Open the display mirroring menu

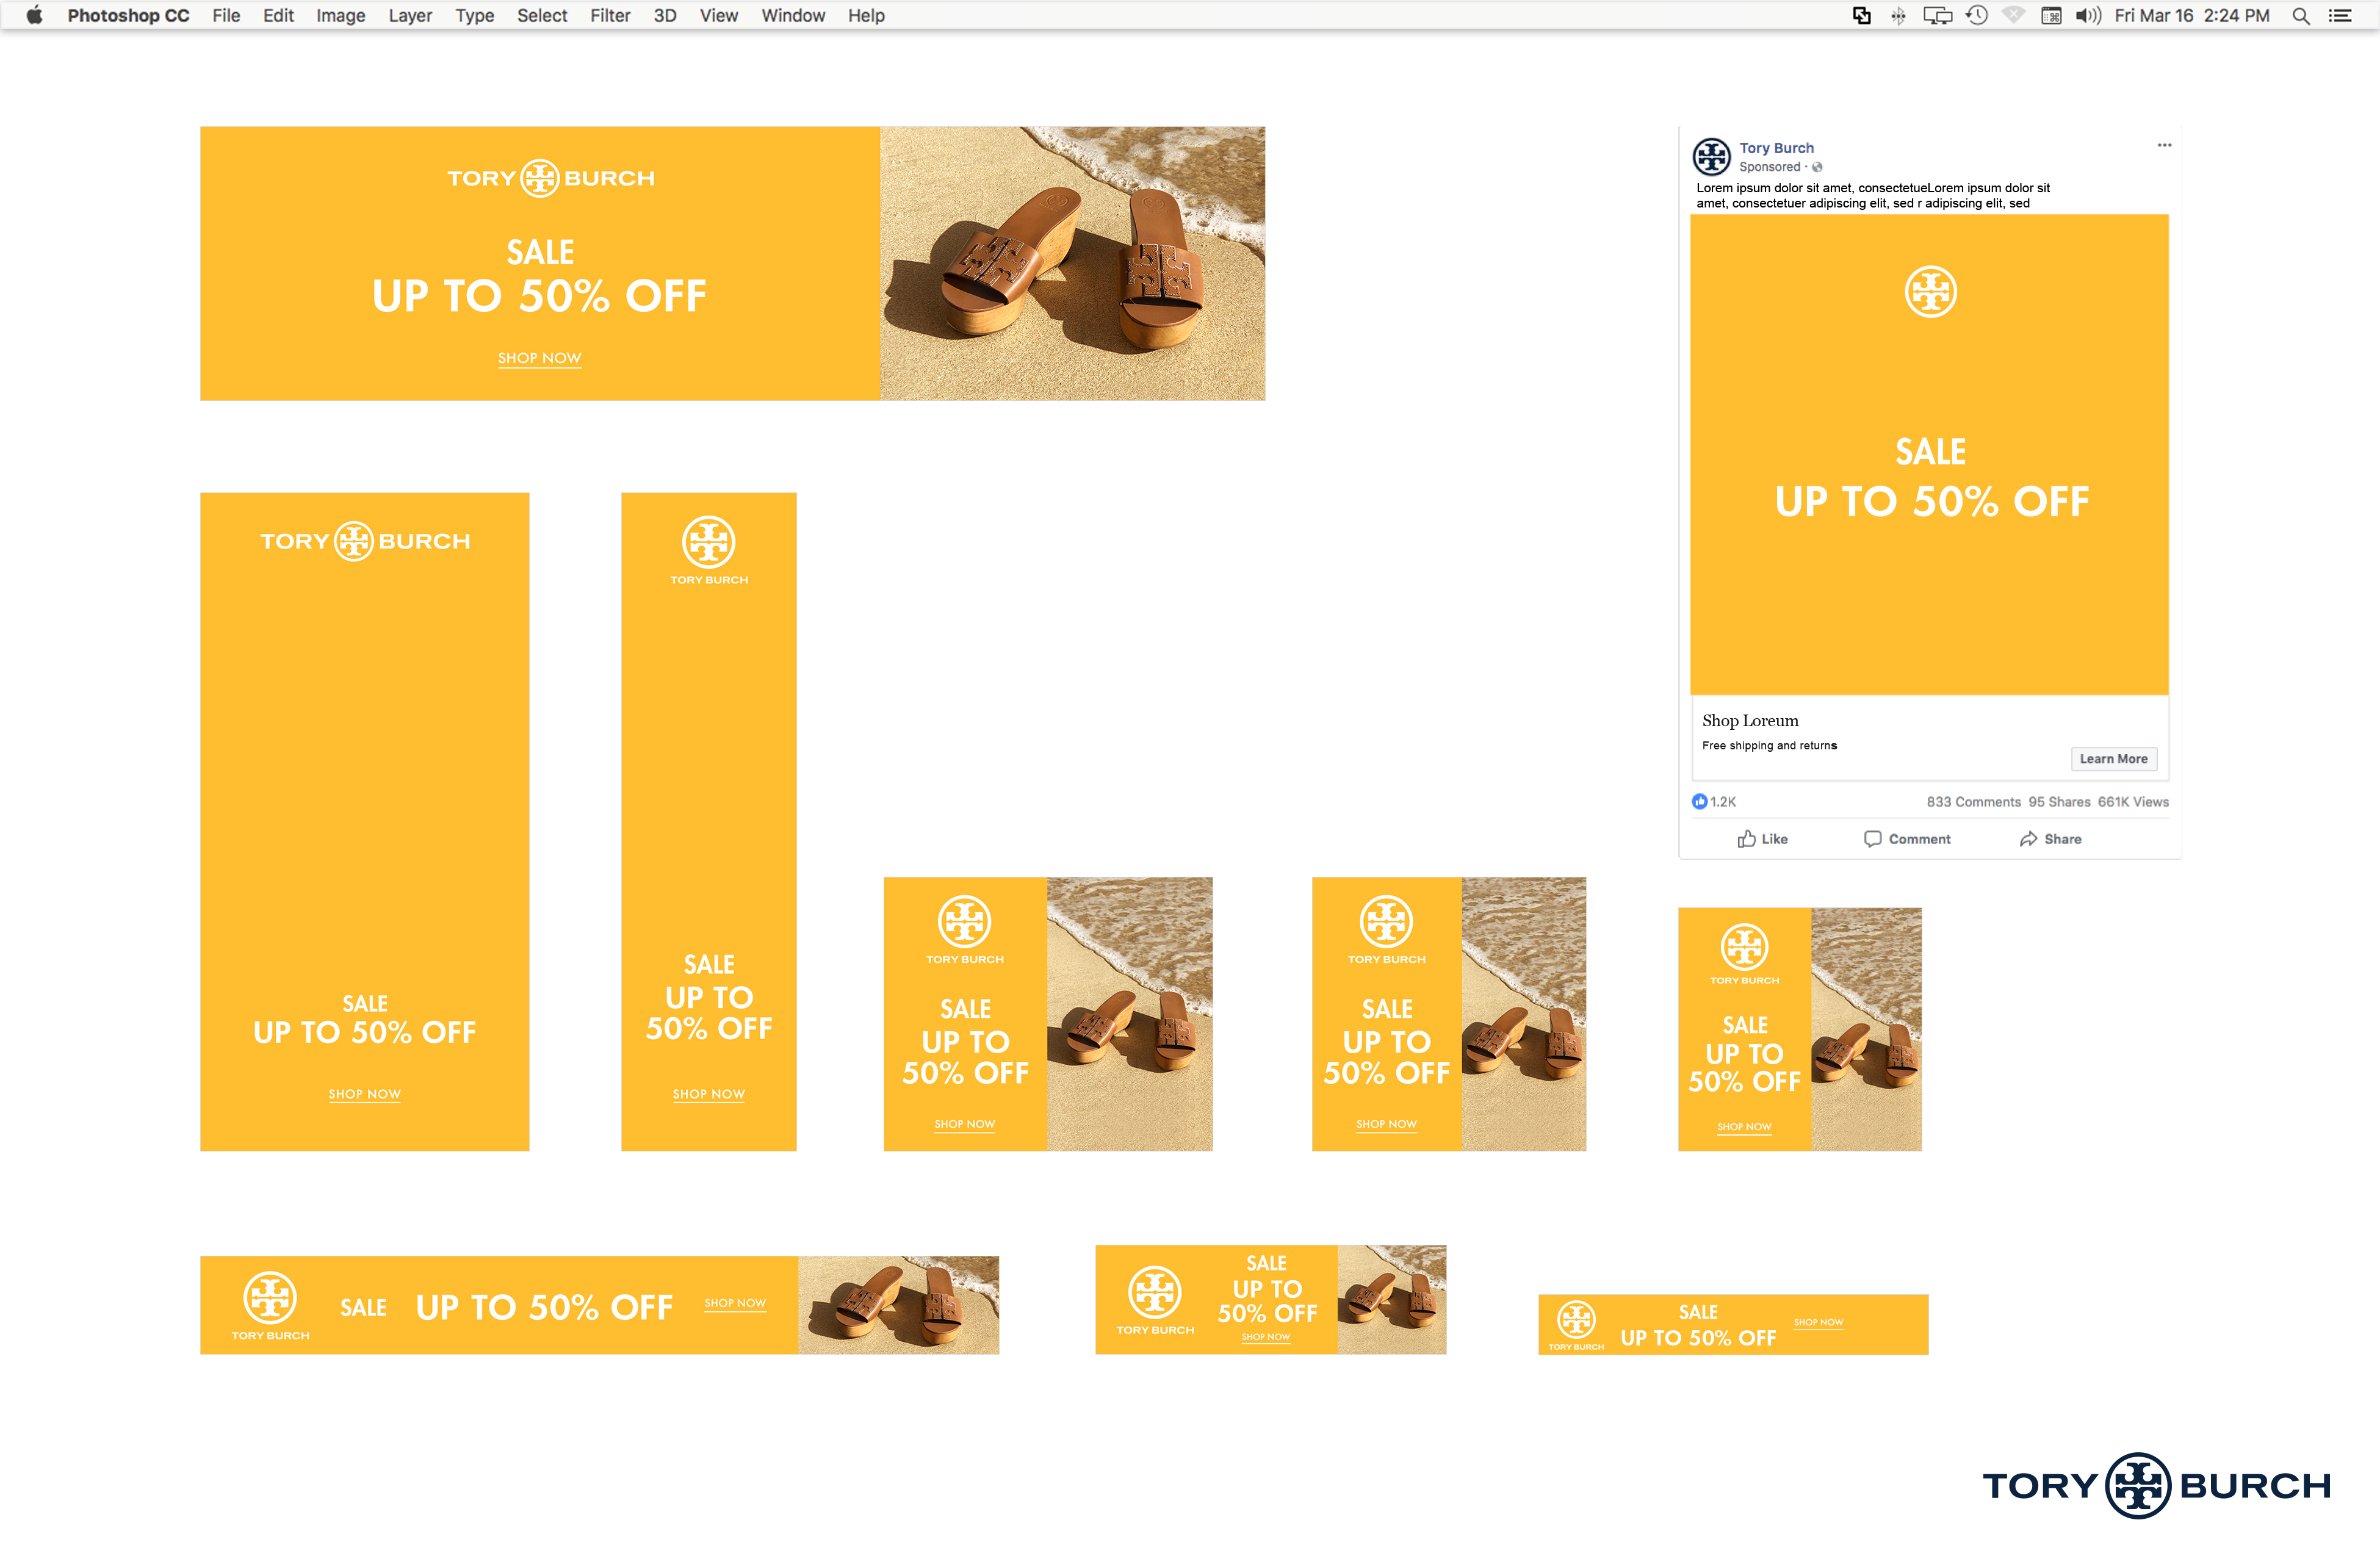tap(1937, 15)
